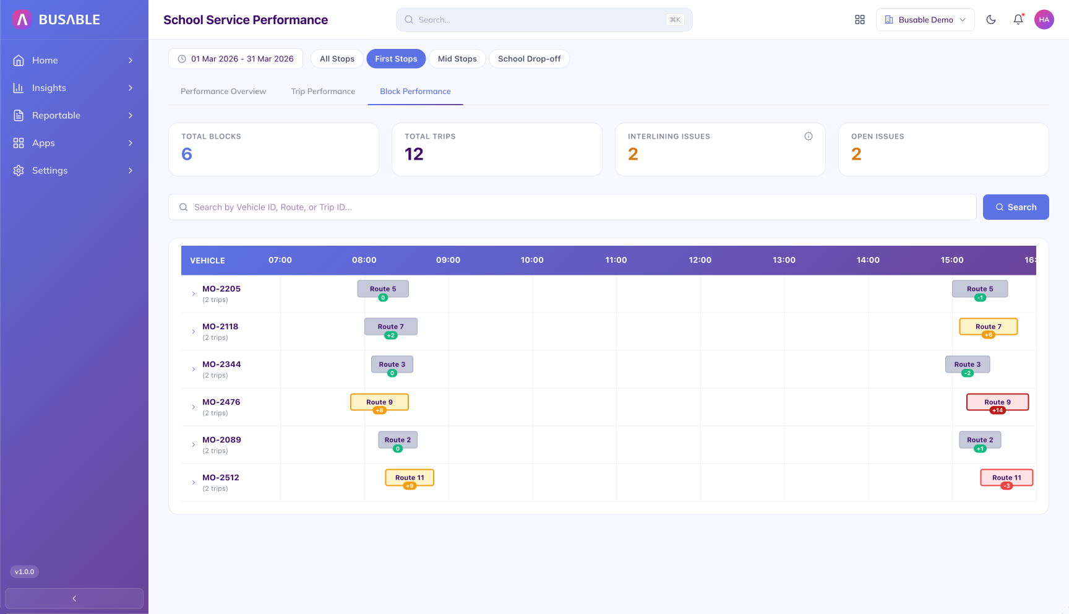Image resolution: width=1069 pixels, height=614 pixels.
Task: Expand vehicle MO-2118 row
Action: [194, 332]
